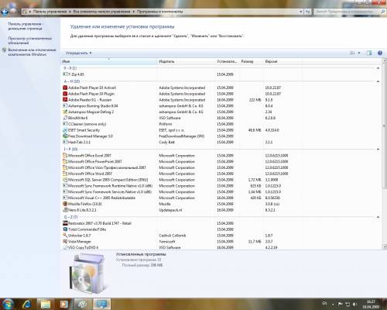The width and height of the screenshot is (387, 310).
Task: Click the Mozilla Firefox icon in list
Action: (x=65, y=204)
